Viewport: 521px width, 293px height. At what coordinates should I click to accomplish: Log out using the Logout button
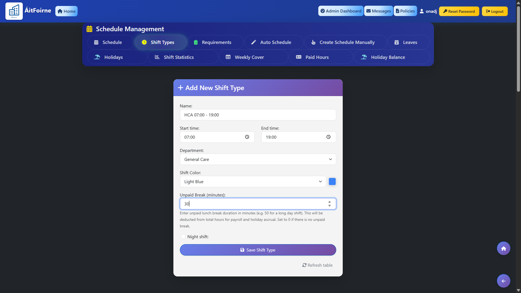coord(495,11)
